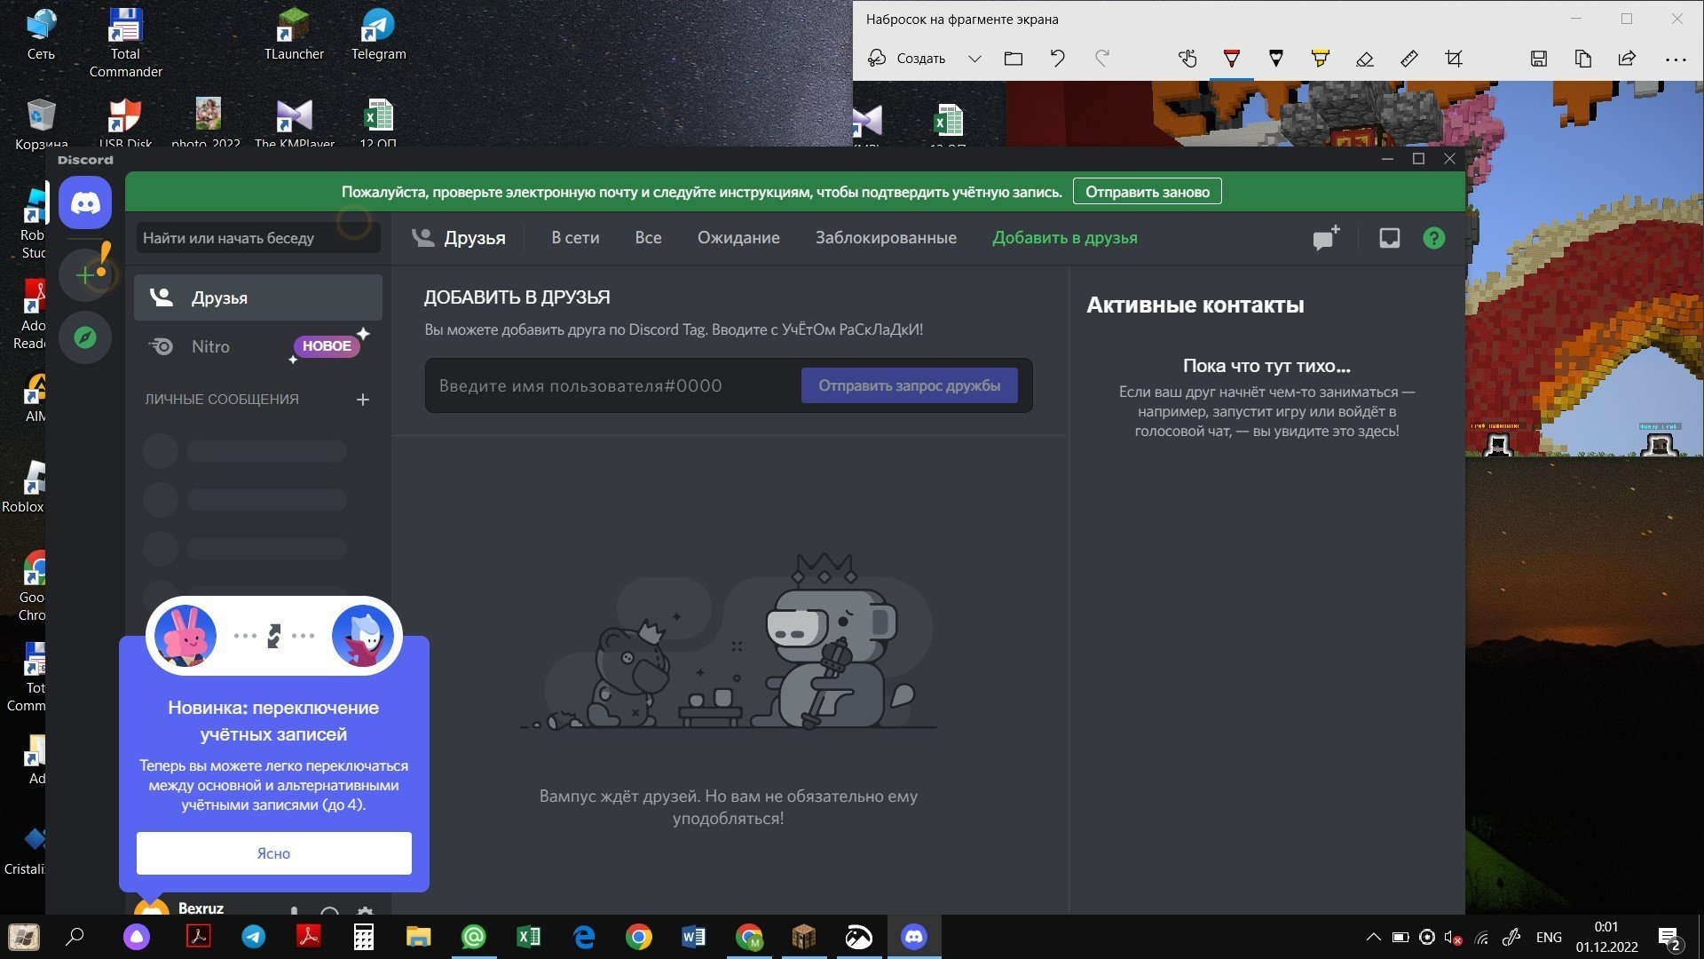Screen dimensions: 1704x959
Task: Focus the username#0000 friend input field
Action: [x=612, y=385]
